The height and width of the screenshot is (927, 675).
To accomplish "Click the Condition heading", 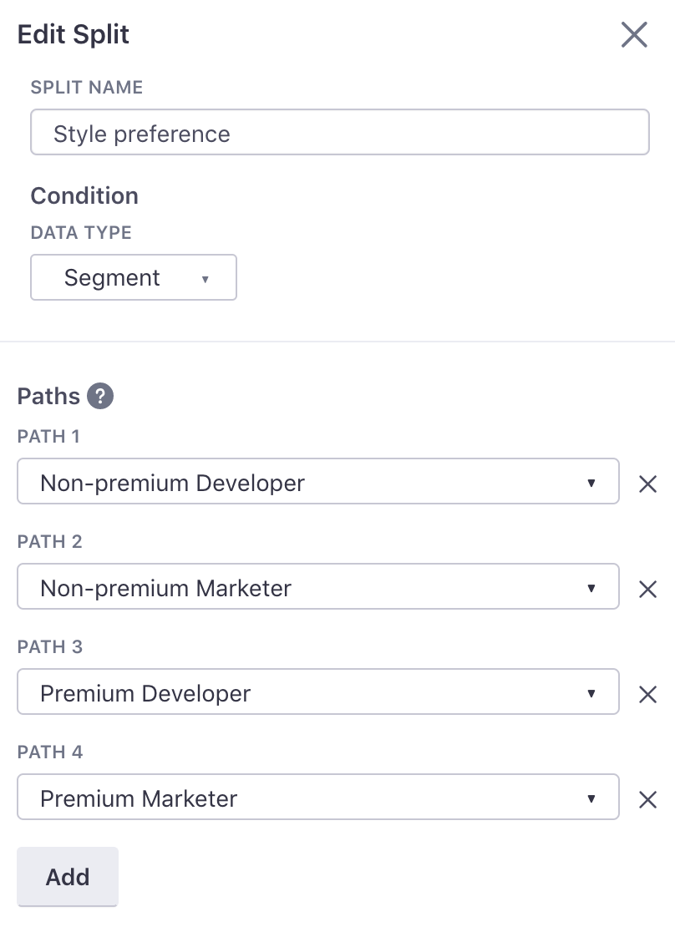I will click(x=84, y=195).
